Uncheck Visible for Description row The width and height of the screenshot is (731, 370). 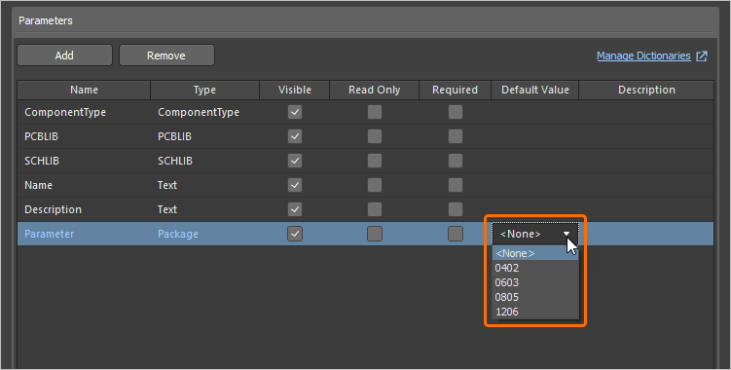tap(295, 209)
